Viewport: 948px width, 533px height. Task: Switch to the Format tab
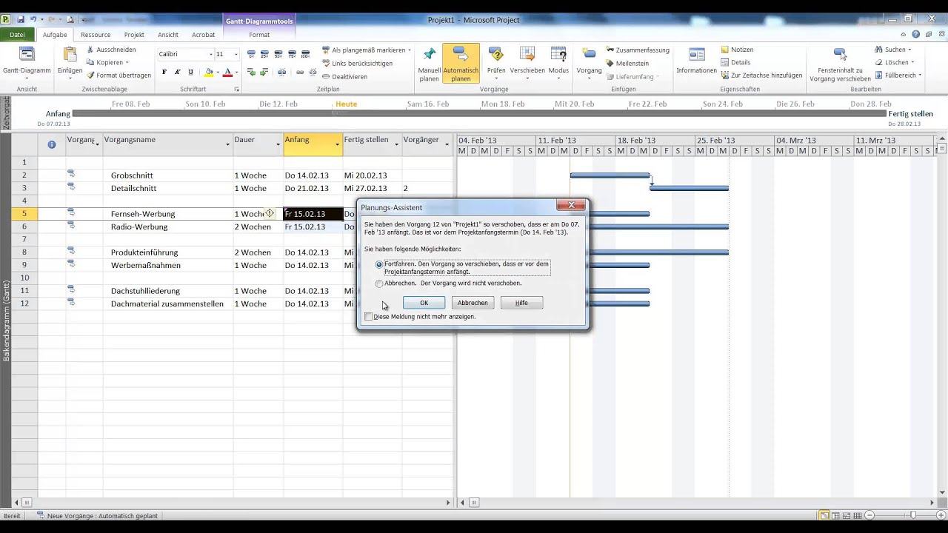[x=259, y=35]
